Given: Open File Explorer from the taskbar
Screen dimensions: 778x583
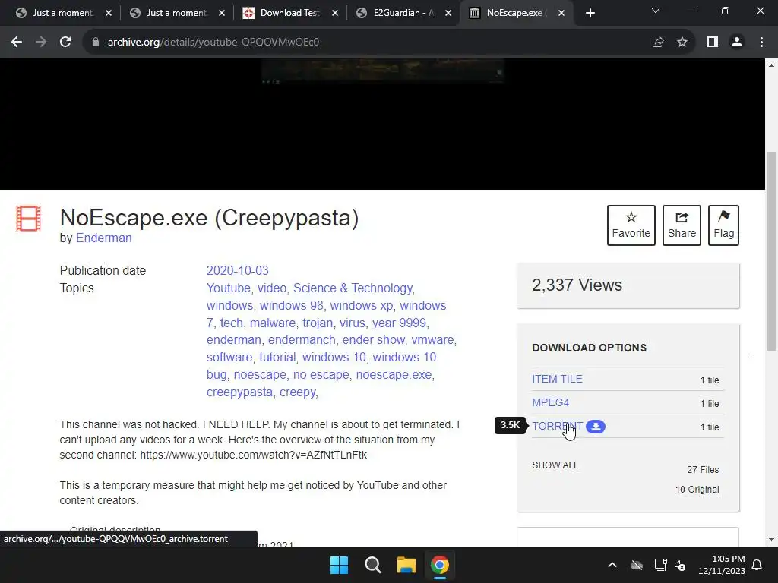Looking at the screenshot, I should (x=406, y=565).
